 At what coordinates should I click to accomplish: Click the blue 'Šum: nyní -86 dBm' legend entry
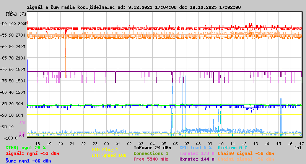[x=28, y=161]
